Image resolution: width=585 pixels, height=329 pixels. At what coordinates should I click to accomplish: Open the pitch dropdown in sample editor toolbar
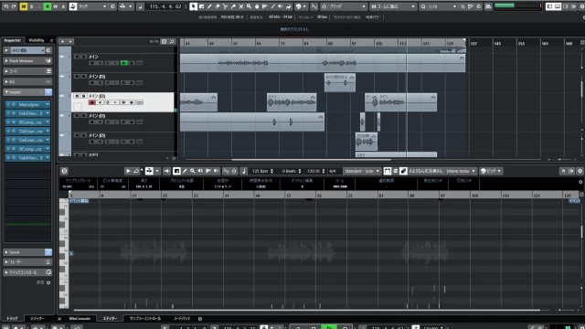pos(491,171)
